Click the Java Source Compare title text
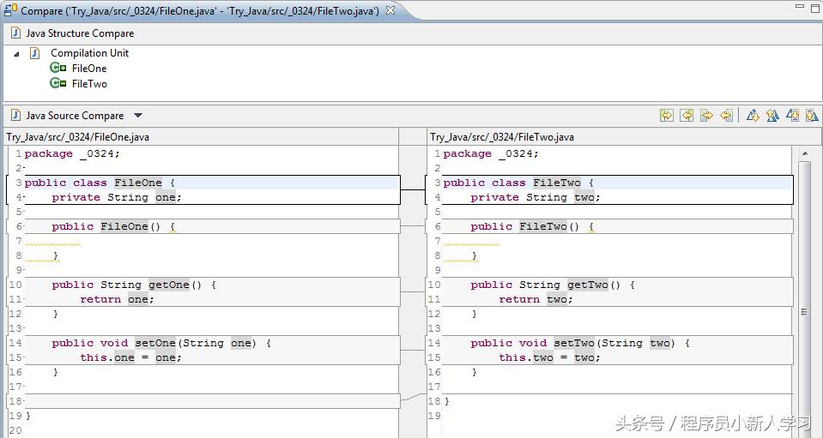The width and height of the screenshot is (823, 438). point(75,115)
